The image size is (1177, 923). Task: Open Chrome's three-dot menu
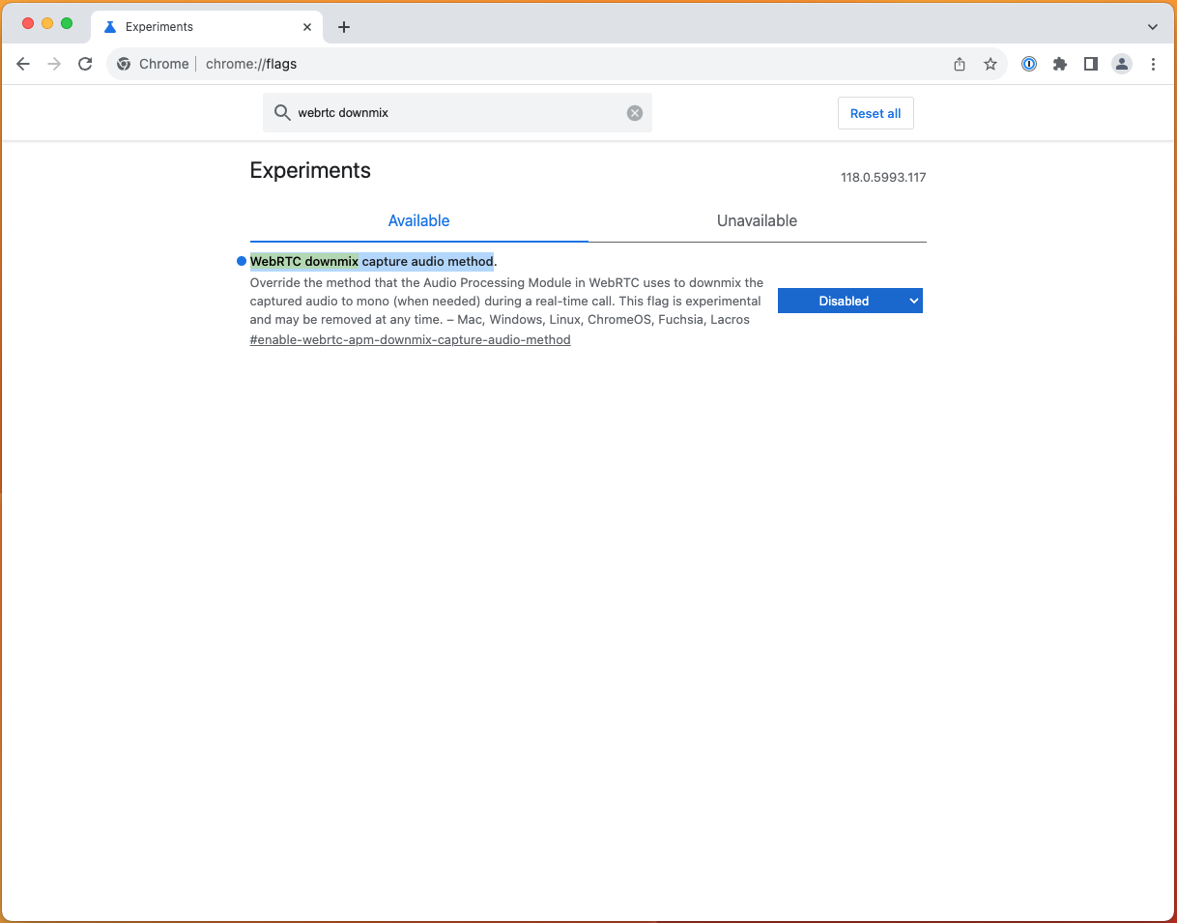click(1153, 64)
